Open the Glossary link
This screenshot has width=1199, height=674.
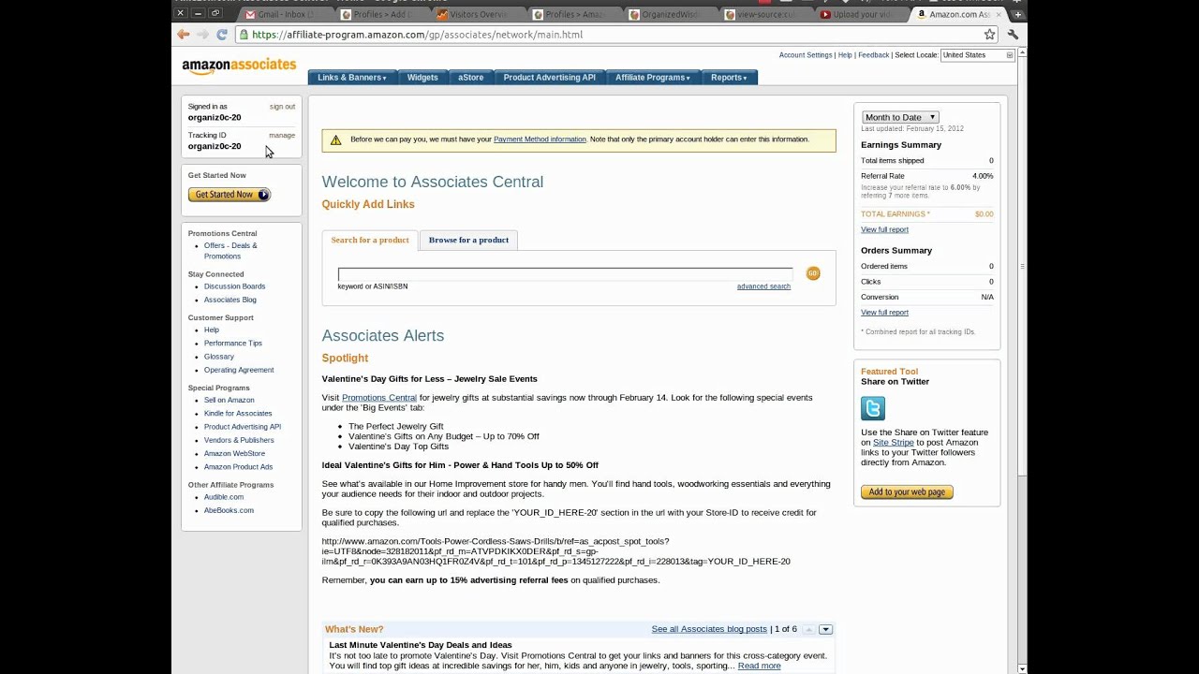coord(219,357)
